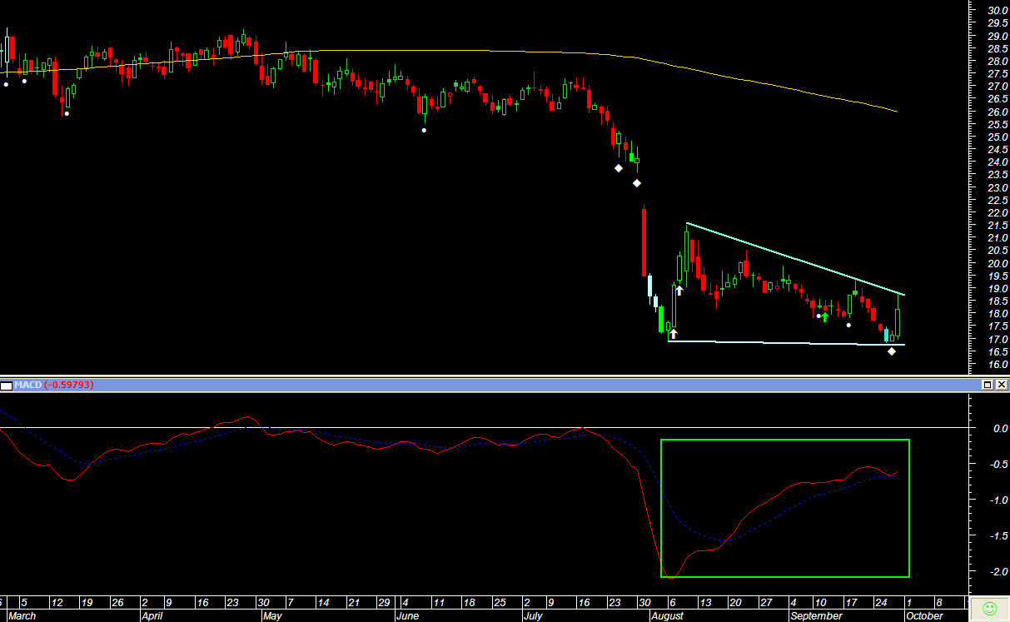
Task: Click the April label on date axis
Action: (x=152, y=616)
